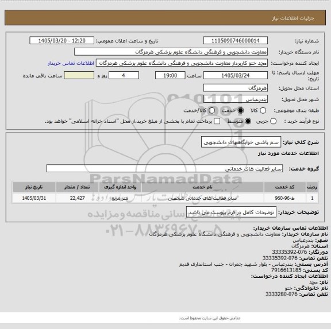Choose the جزیی purchase process option
Image resolution: width=331 pixels, height=329 pixels.
pos(273,121)
